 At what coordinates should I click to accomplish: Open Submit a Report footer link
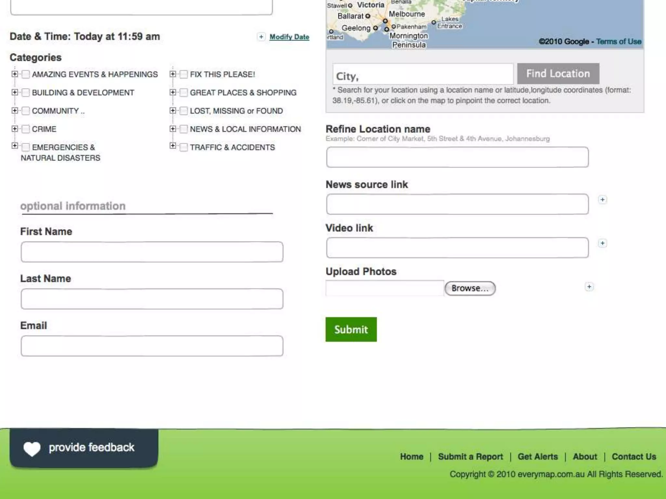[470, 456]
